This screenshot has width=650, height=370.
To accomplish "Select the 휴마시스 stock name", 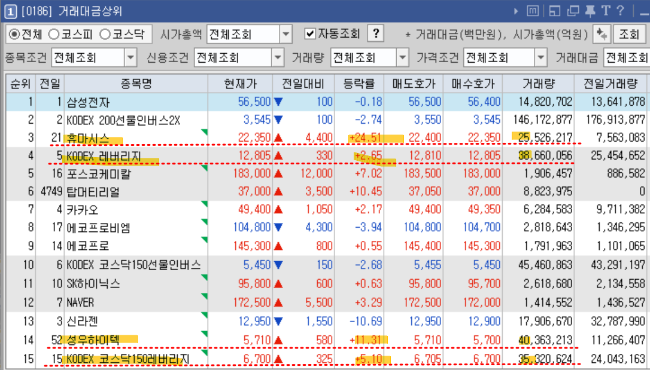I will 88,138.
